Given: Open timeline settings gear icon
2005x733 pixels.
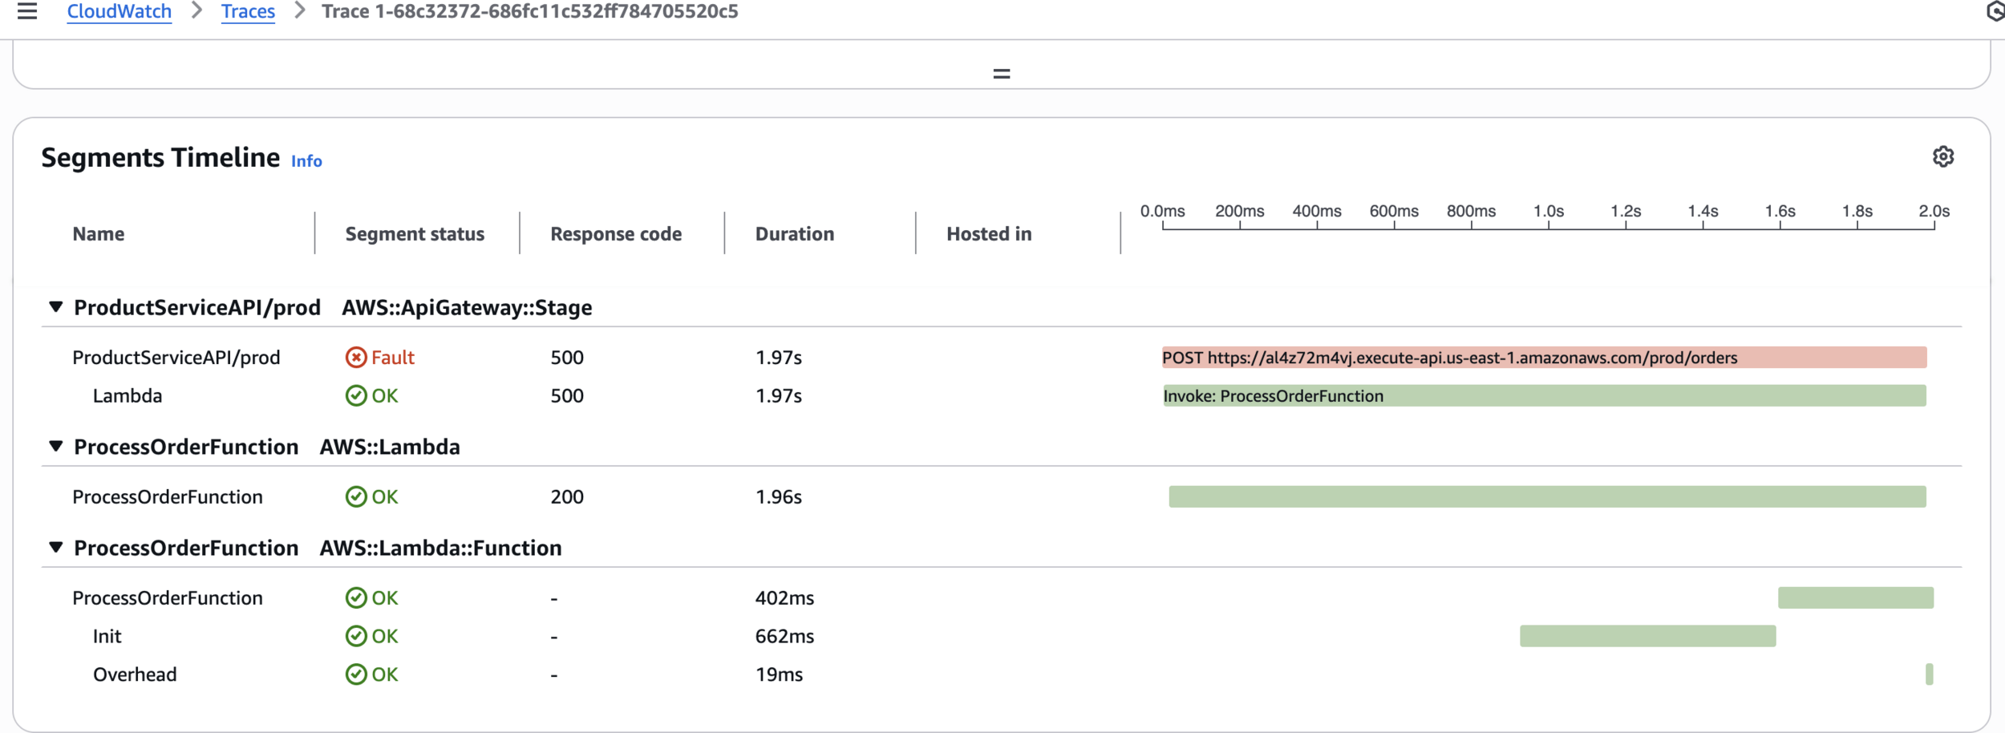Looking at the screenshot, I should (1942, 156).
